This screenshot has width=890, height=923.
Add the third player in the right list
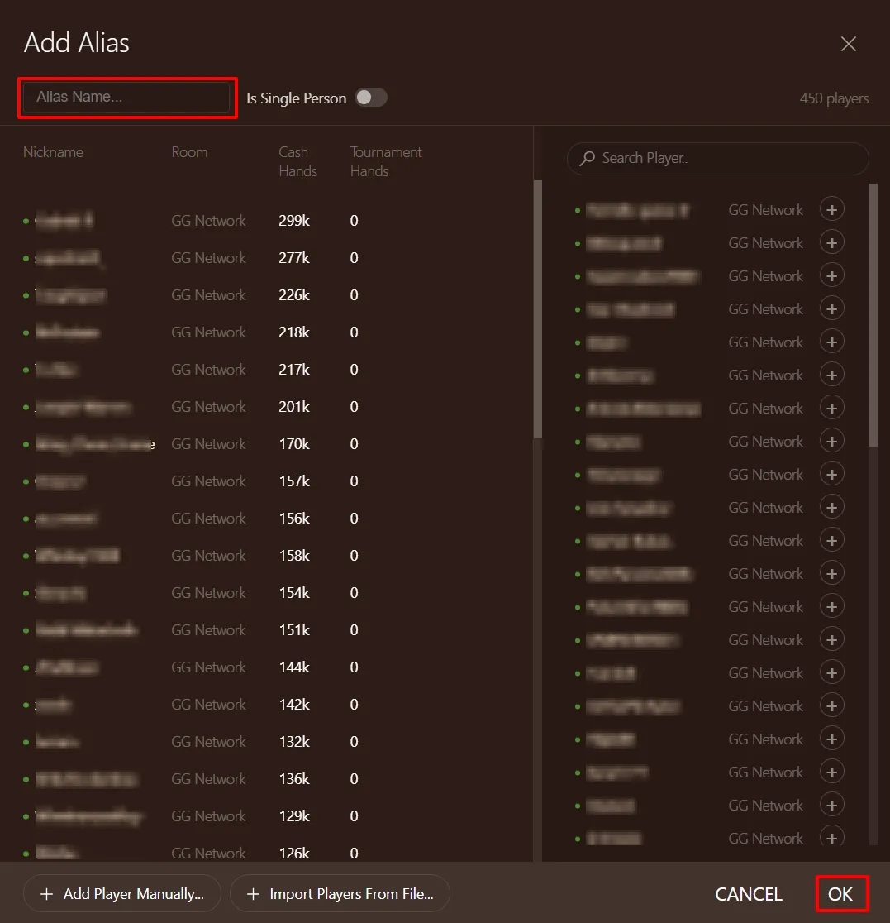pyautogui.click(x=831, y=276)
